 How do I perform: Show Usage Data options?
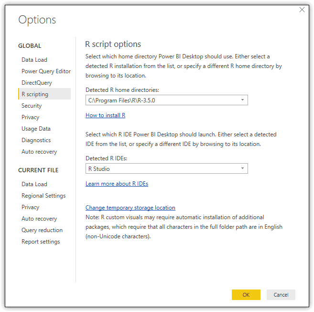[36, 129]
